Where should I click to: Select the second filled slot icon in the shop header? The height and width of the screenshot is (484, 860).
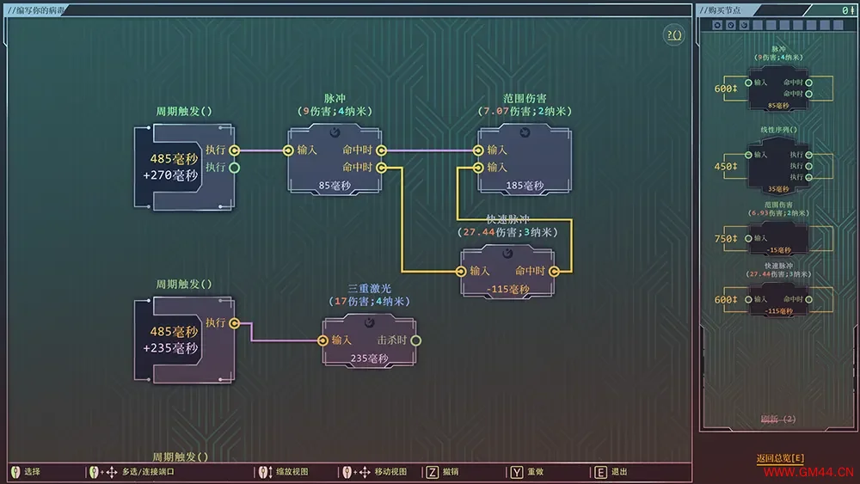[730, 25]
